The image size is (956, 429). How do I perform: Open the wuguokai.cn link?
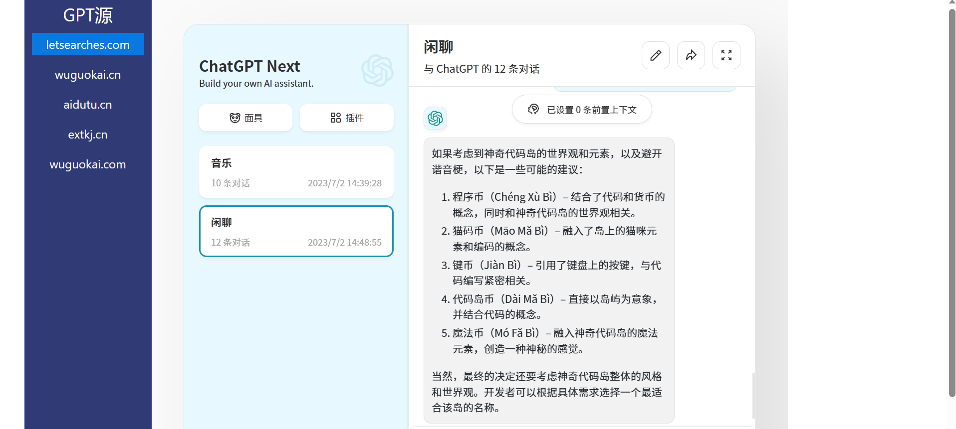[x=88, y=75]
